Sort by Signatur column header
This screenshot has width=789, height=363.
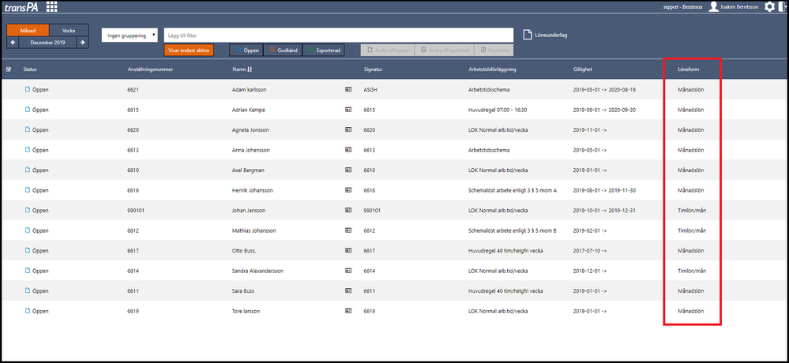[373, 69]
